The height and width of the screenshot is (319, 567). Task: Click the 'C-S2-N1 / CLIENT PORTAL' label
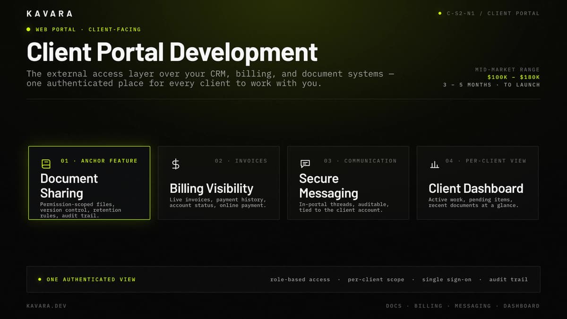(x=493, y=13)
